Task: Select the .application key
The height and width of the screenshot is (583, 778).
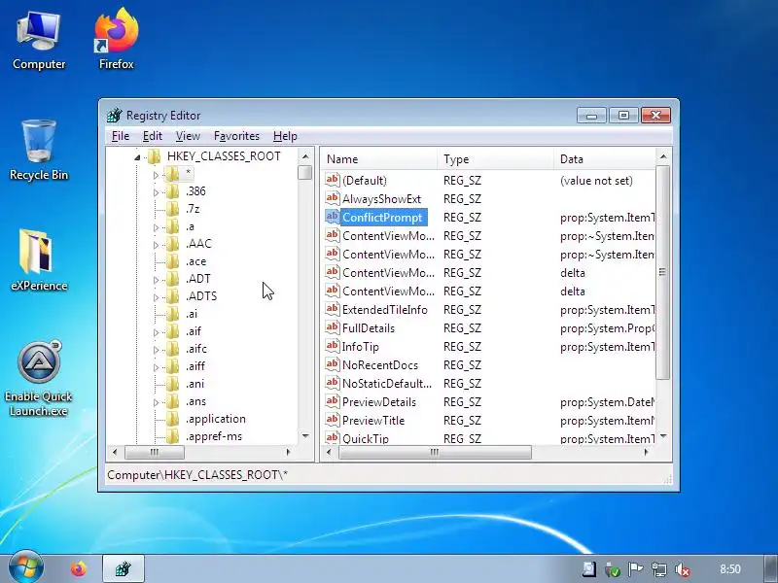Action: (215, 419)
